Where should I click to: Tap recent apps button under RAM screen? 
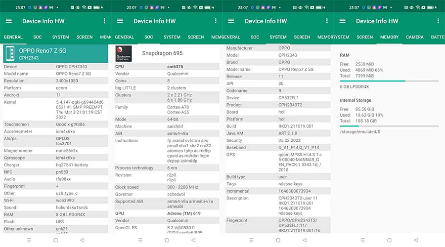[x=363, y=240]
